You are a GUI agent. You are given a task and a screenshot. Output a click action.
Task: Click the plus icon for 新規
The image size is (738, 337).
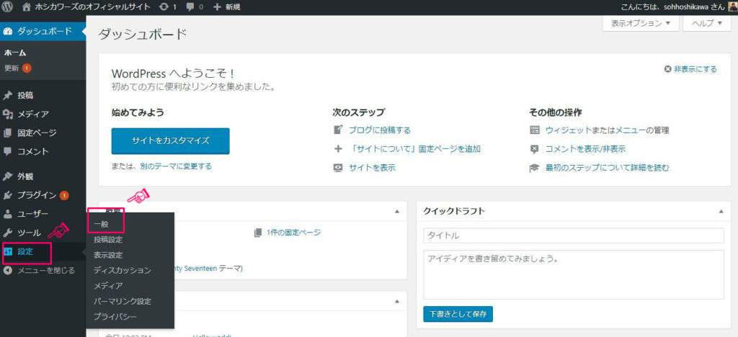click(217, 7)
